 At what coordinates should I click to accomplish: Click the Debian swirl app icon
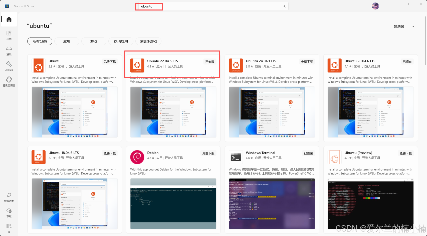tap(137, 157)
